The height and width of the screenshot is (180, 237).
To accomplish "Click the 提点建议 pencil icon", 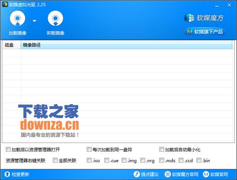I will point(137,174).
